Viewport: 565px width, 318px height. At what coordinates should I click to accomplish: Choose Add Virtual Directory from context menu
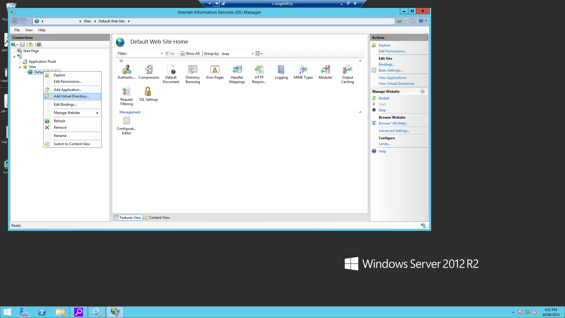(71, 96)
